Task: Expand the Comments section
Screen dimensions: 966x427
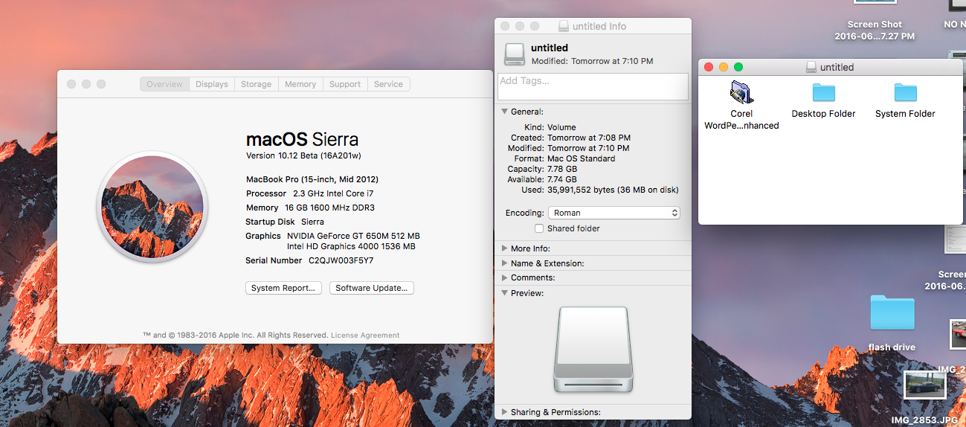Action: click(505, 277)
